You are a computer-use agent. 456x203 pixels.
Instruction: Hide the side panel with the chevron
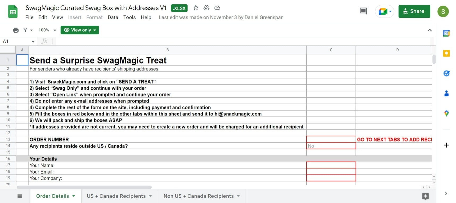pos(446,193)
